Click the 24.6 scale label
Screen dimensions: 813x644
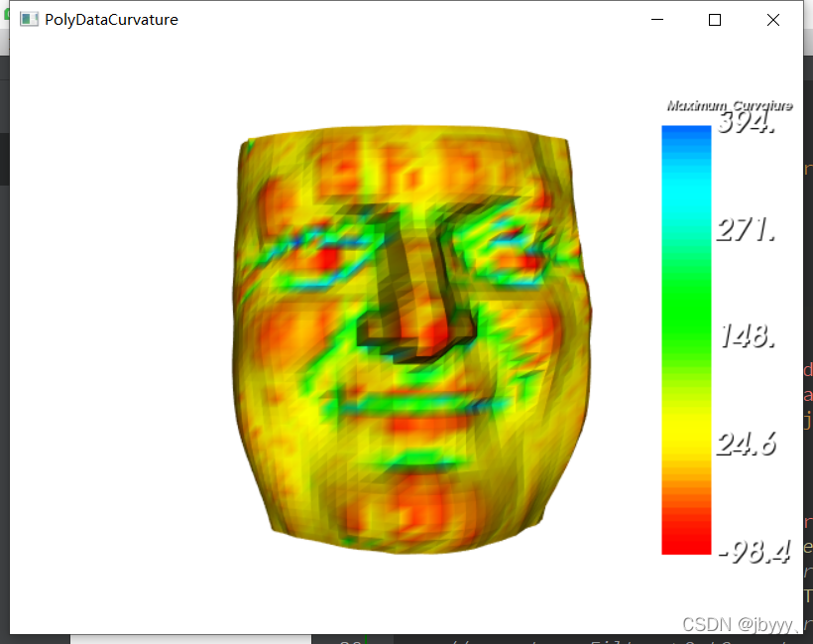tap(747, 444)
